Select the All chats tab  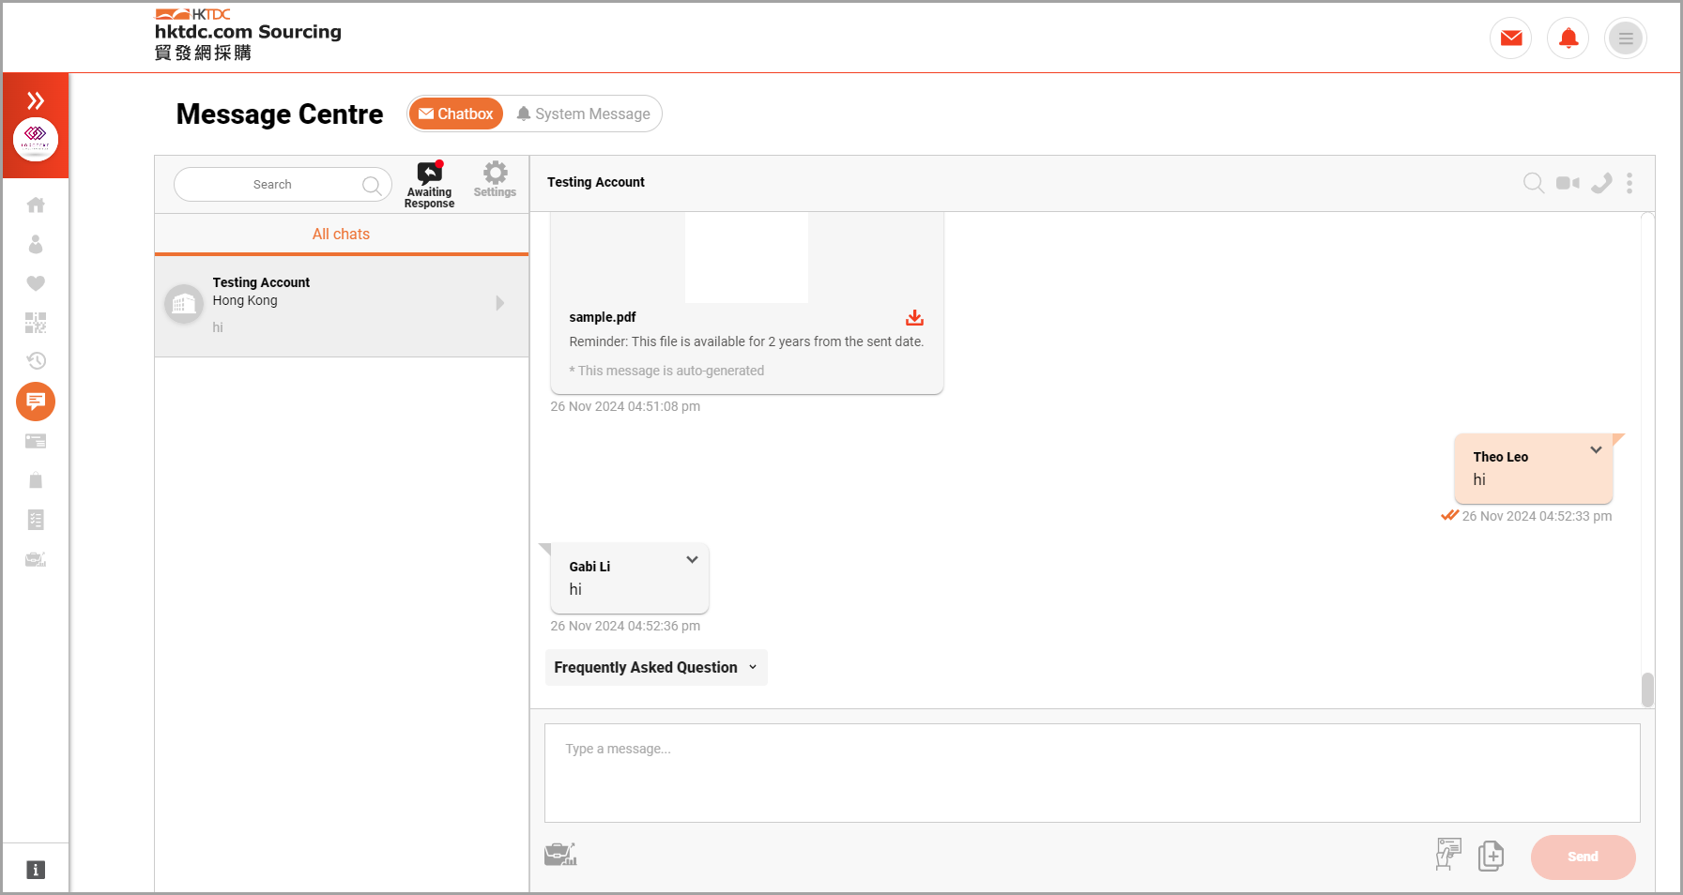341,235
